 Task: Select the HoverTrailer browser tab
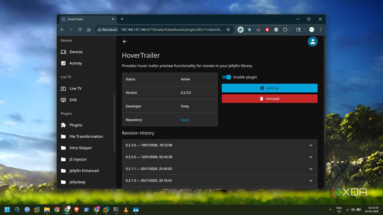pyautogui.click(x=88, y=19)
